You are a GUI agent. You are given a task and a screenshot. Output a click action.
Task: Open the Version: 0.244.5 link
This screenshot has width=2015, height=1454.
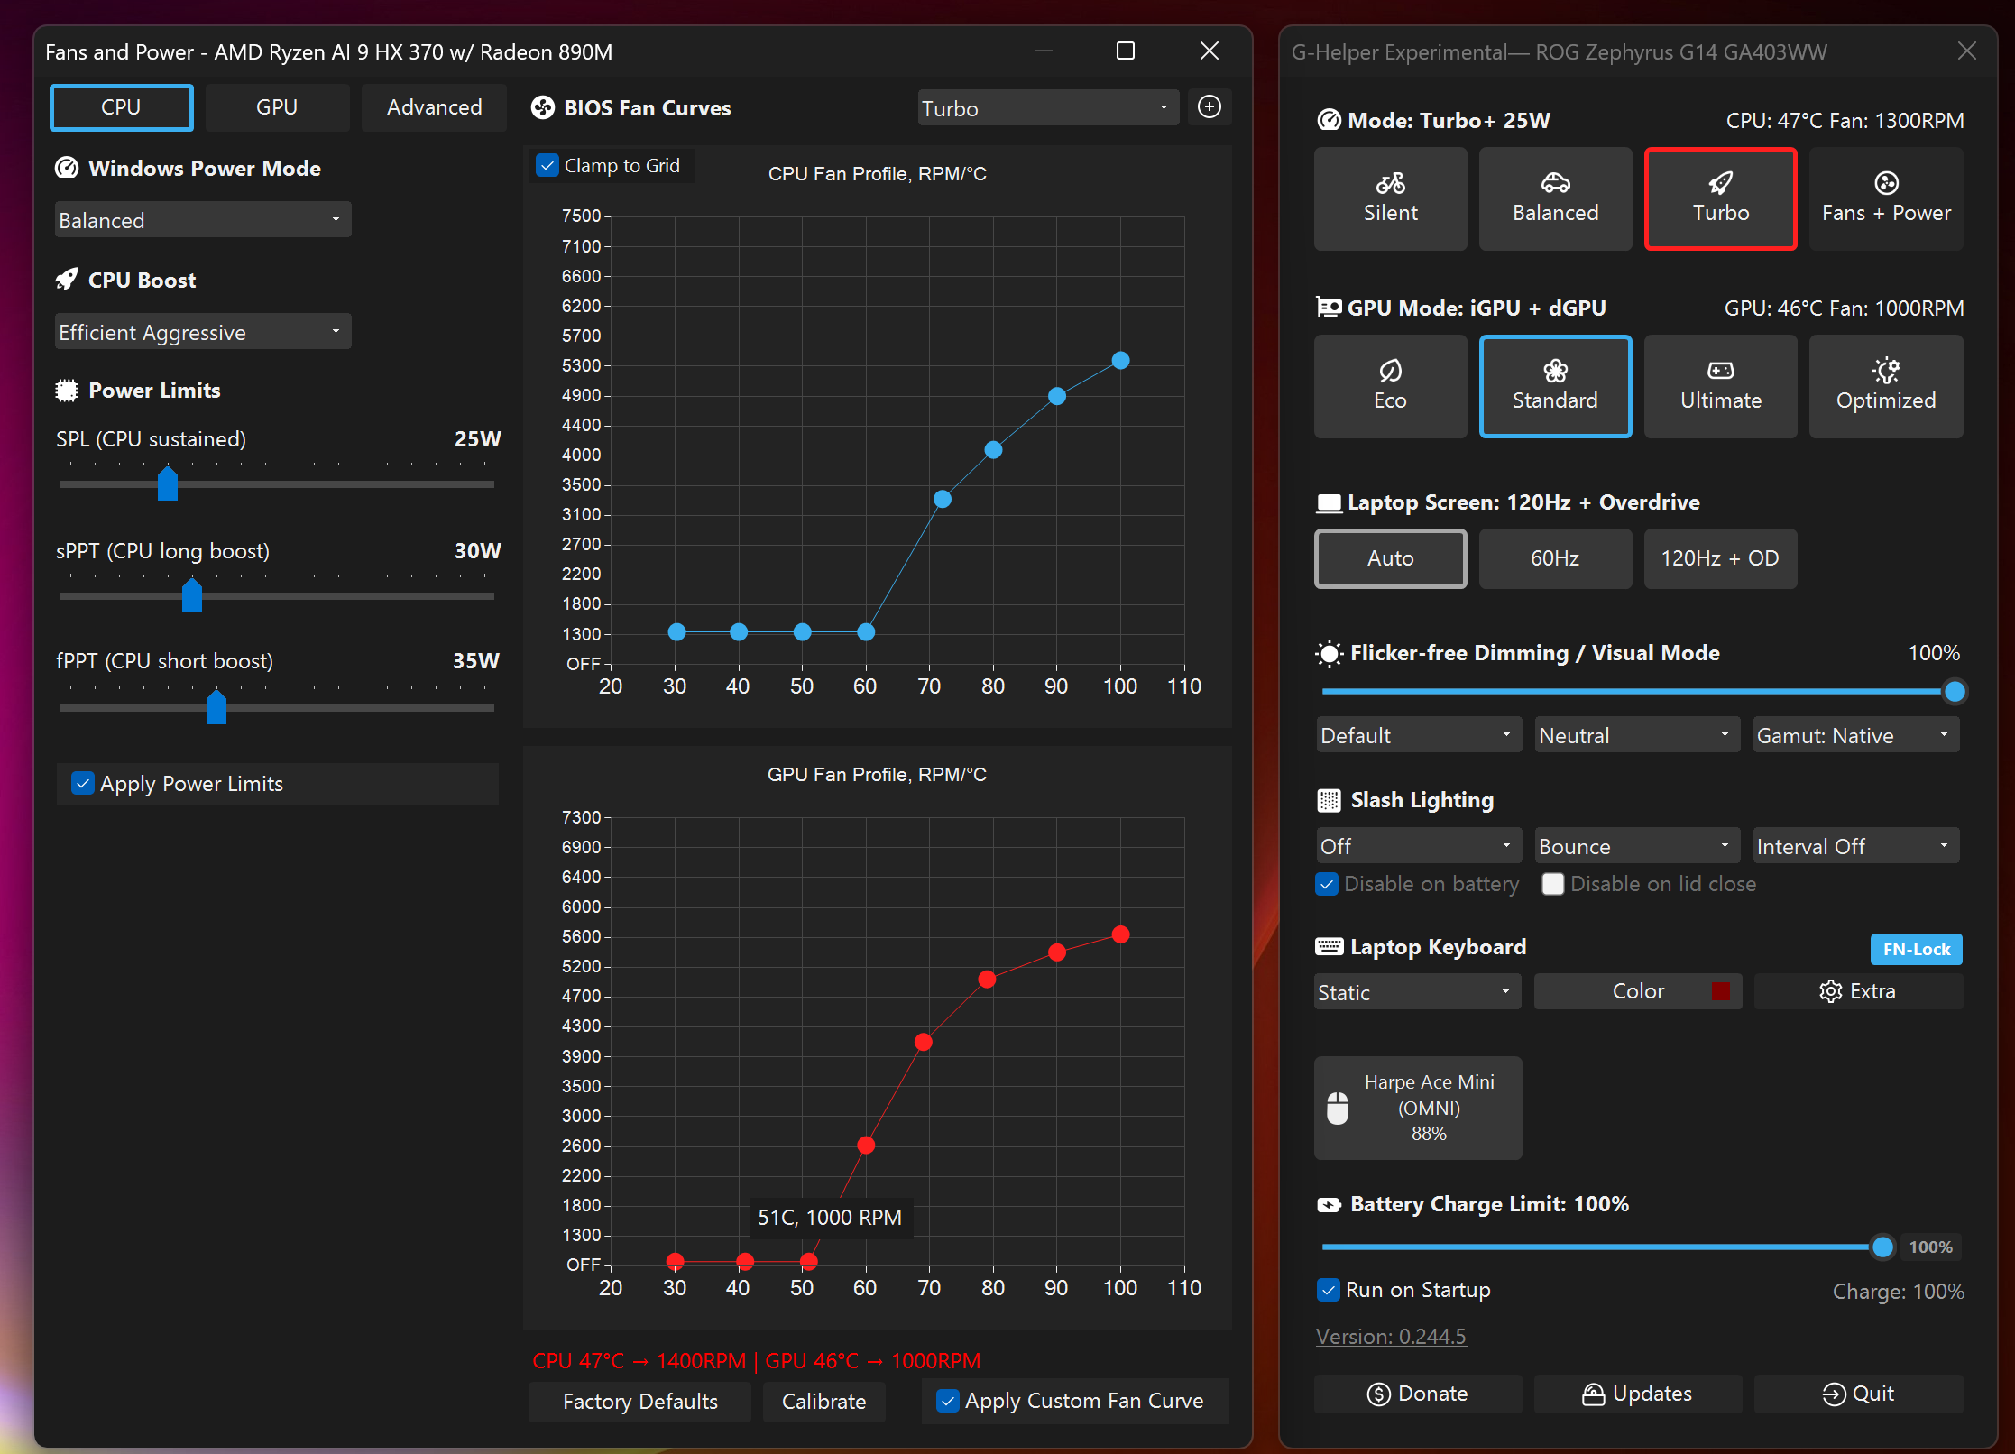1391,1336
